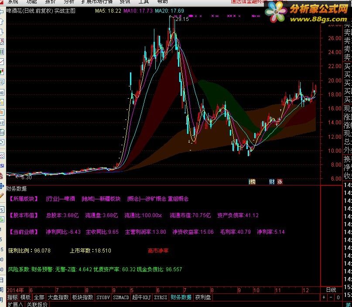Open the 报价 menu
The width and height of the screenshot is (352, 307).
pyautogui.click(x=50, y=2)
